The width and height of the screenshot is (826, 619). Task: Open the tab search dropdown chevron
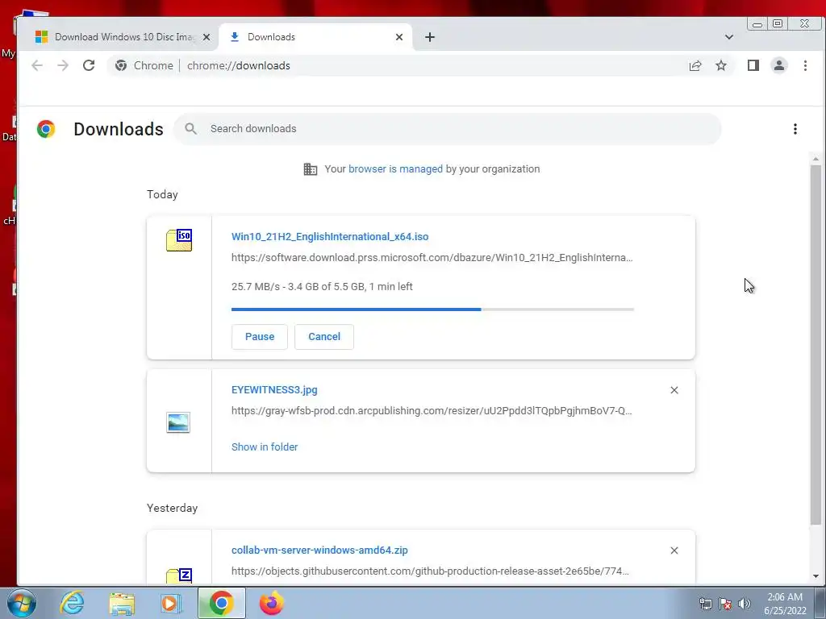click(x=728, y=37)
